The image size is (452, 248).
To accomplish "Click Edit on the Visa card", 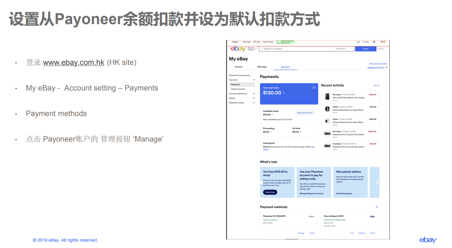I will coord(352,233).
